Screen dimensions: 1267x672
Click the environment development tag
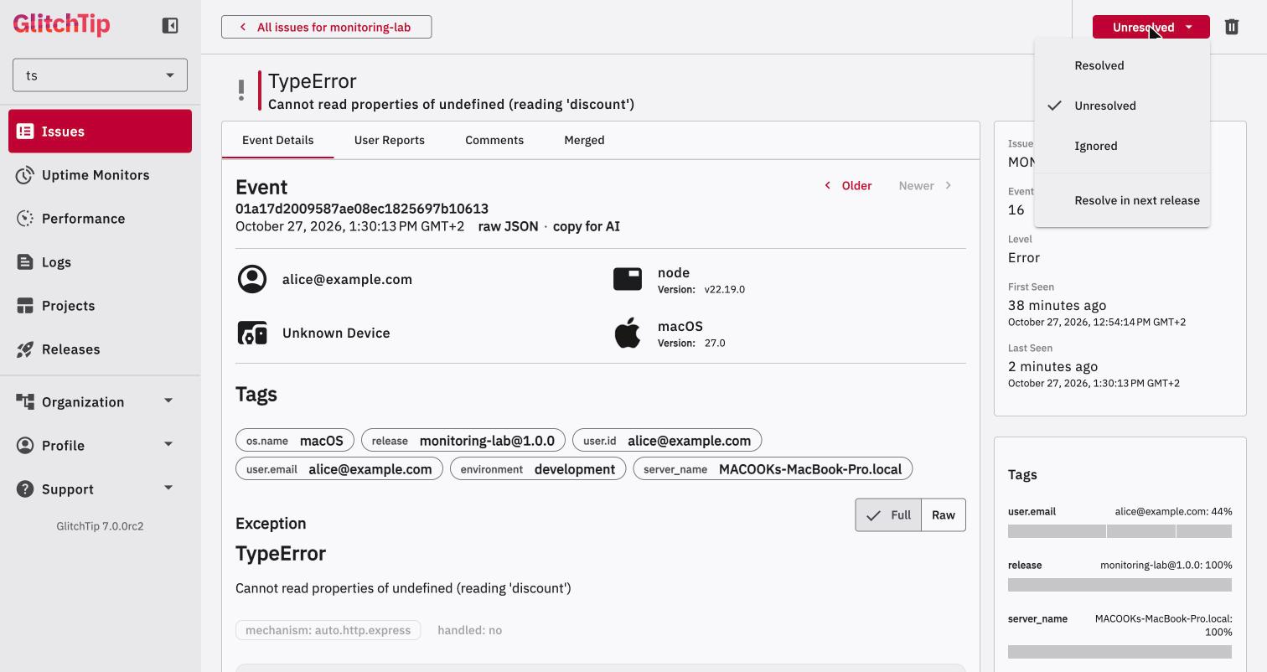tap(538, 469)
